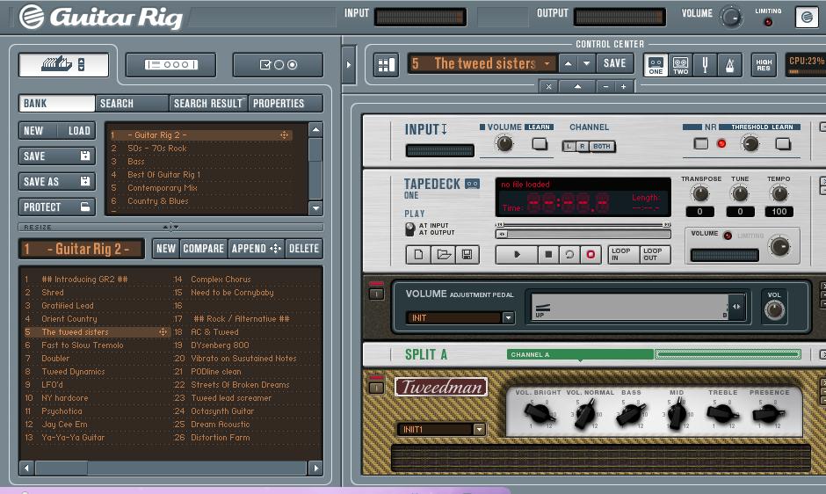Open the PROPERTIES tab

[285, 104]
